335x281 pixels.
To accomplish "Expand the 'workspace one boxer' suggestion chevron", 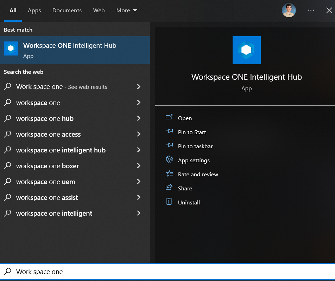I will 139,166.
